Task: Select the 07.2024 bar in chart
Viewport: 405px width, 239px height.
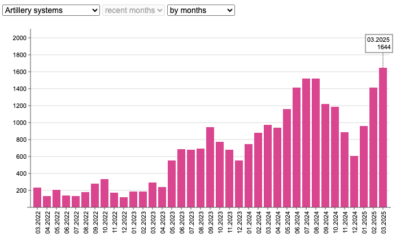Action: (x=306, y=143)
